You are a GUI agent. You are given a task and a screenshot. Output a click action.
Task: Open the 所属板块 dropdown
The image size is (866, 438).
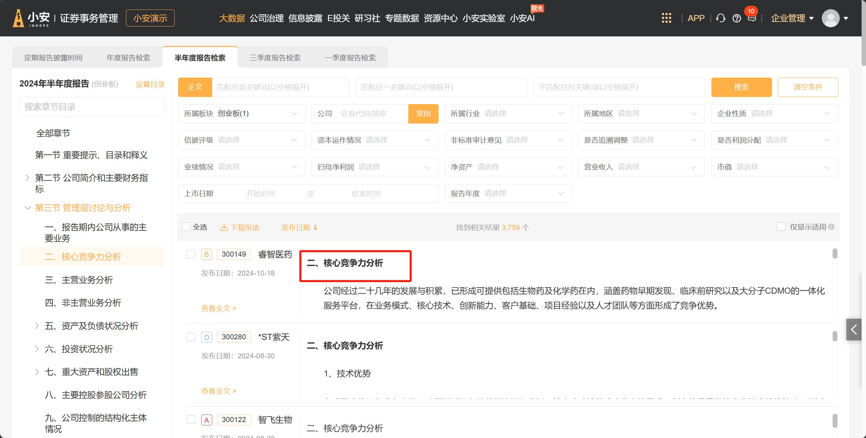241,113
